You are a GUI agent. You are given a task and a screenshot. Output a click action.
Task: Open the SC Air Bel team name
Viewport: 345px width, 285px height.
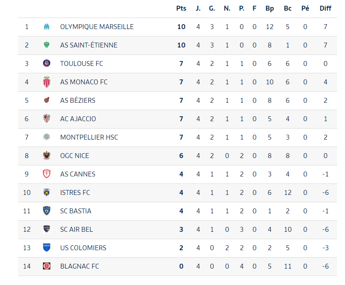[77, 229]
